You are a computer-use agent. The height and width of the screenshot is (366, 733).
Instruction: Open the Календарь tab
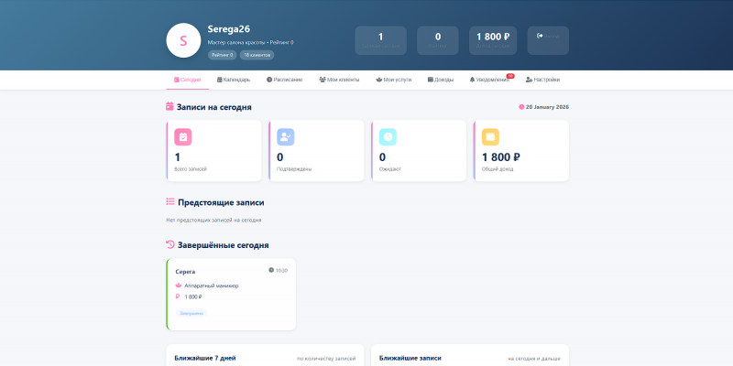[234, 80]
